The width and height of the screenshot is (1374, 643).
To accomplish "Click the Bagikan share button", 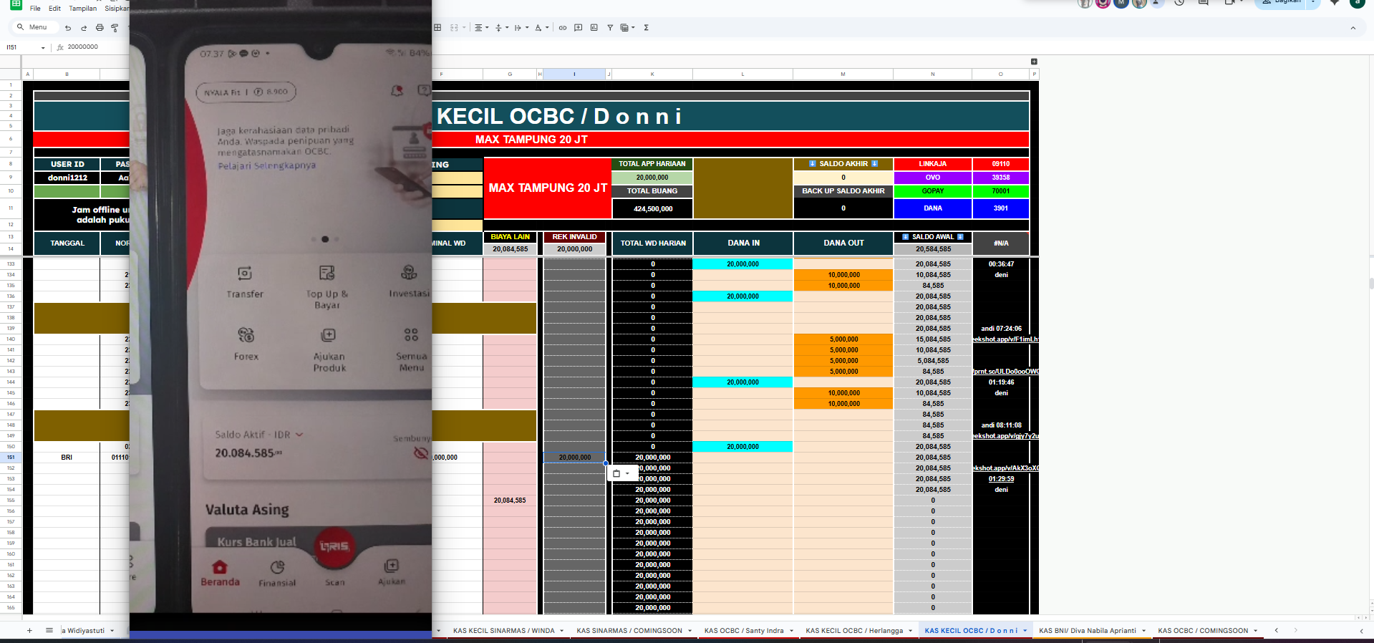I will click(x=1281, y=4).
